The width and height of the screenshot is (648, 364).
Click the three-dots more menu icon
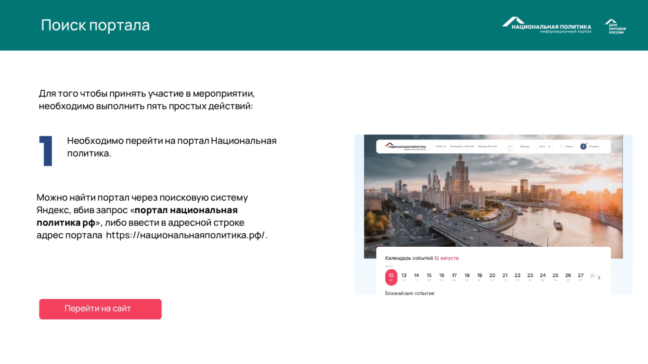pyautogui.click(x=510, y=146)
